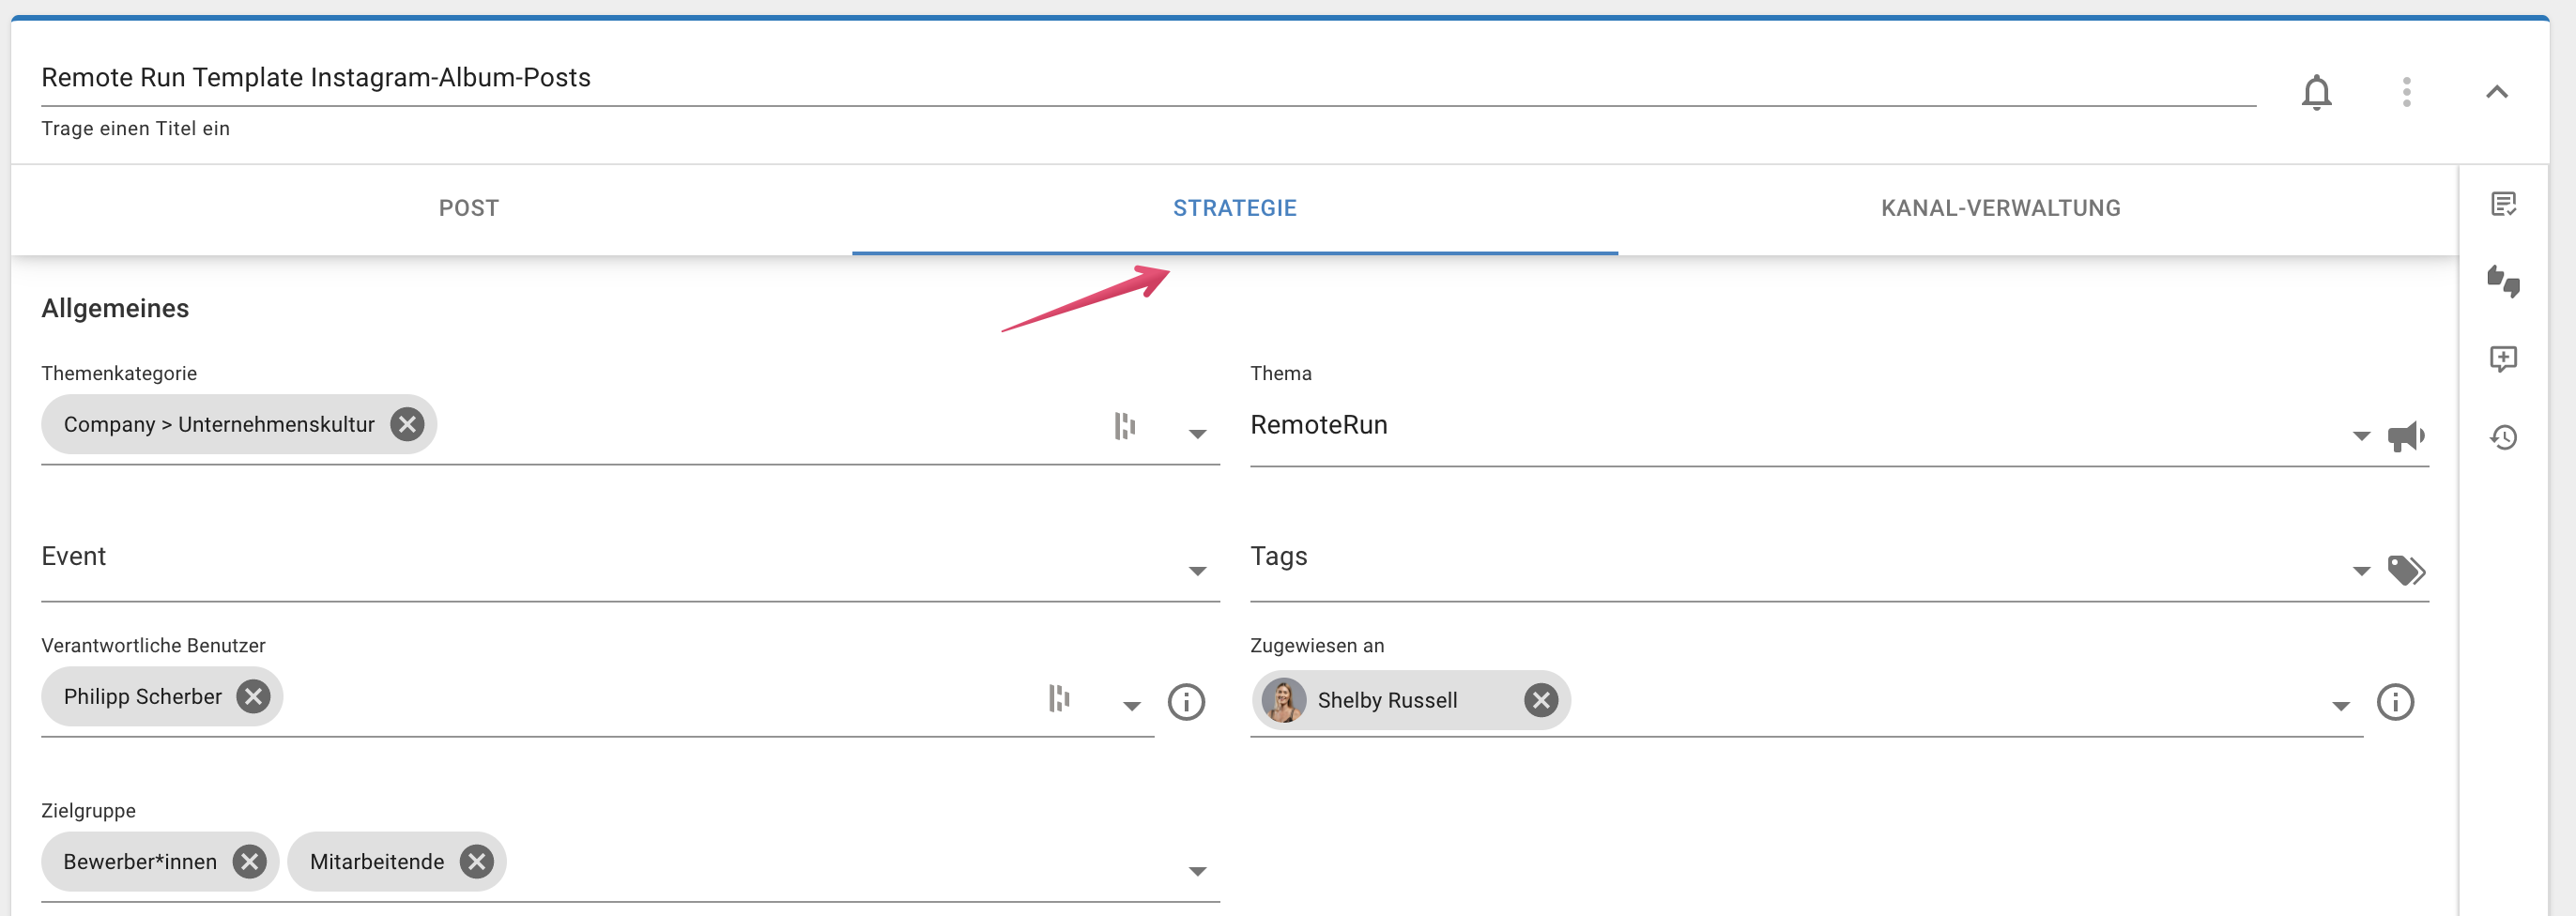Open the three-dot more options menu
The height and width of the screenshot is (916, 2576).
coord(2406,92)
